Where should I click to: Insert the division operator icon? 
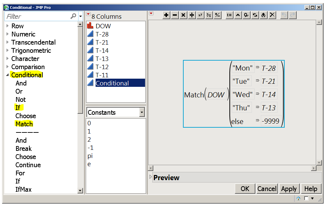(192, 15)
